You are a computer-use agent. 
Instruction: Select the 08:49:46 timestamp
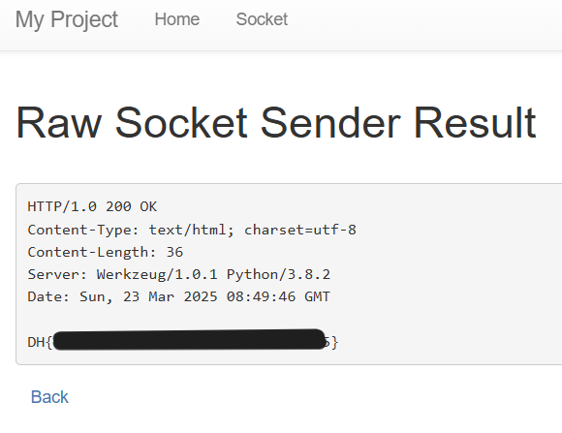point(261,296)
